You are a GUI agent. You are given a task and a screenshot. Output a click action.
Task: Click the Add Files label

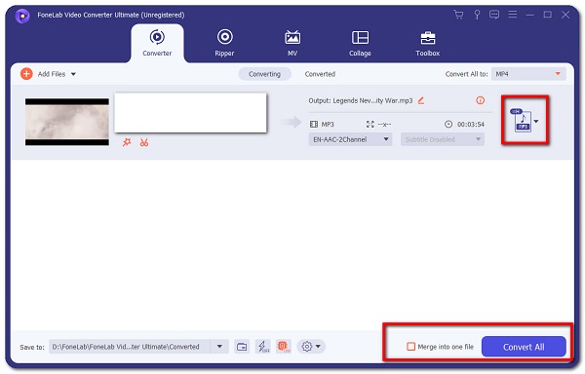[x=52, y=74]
